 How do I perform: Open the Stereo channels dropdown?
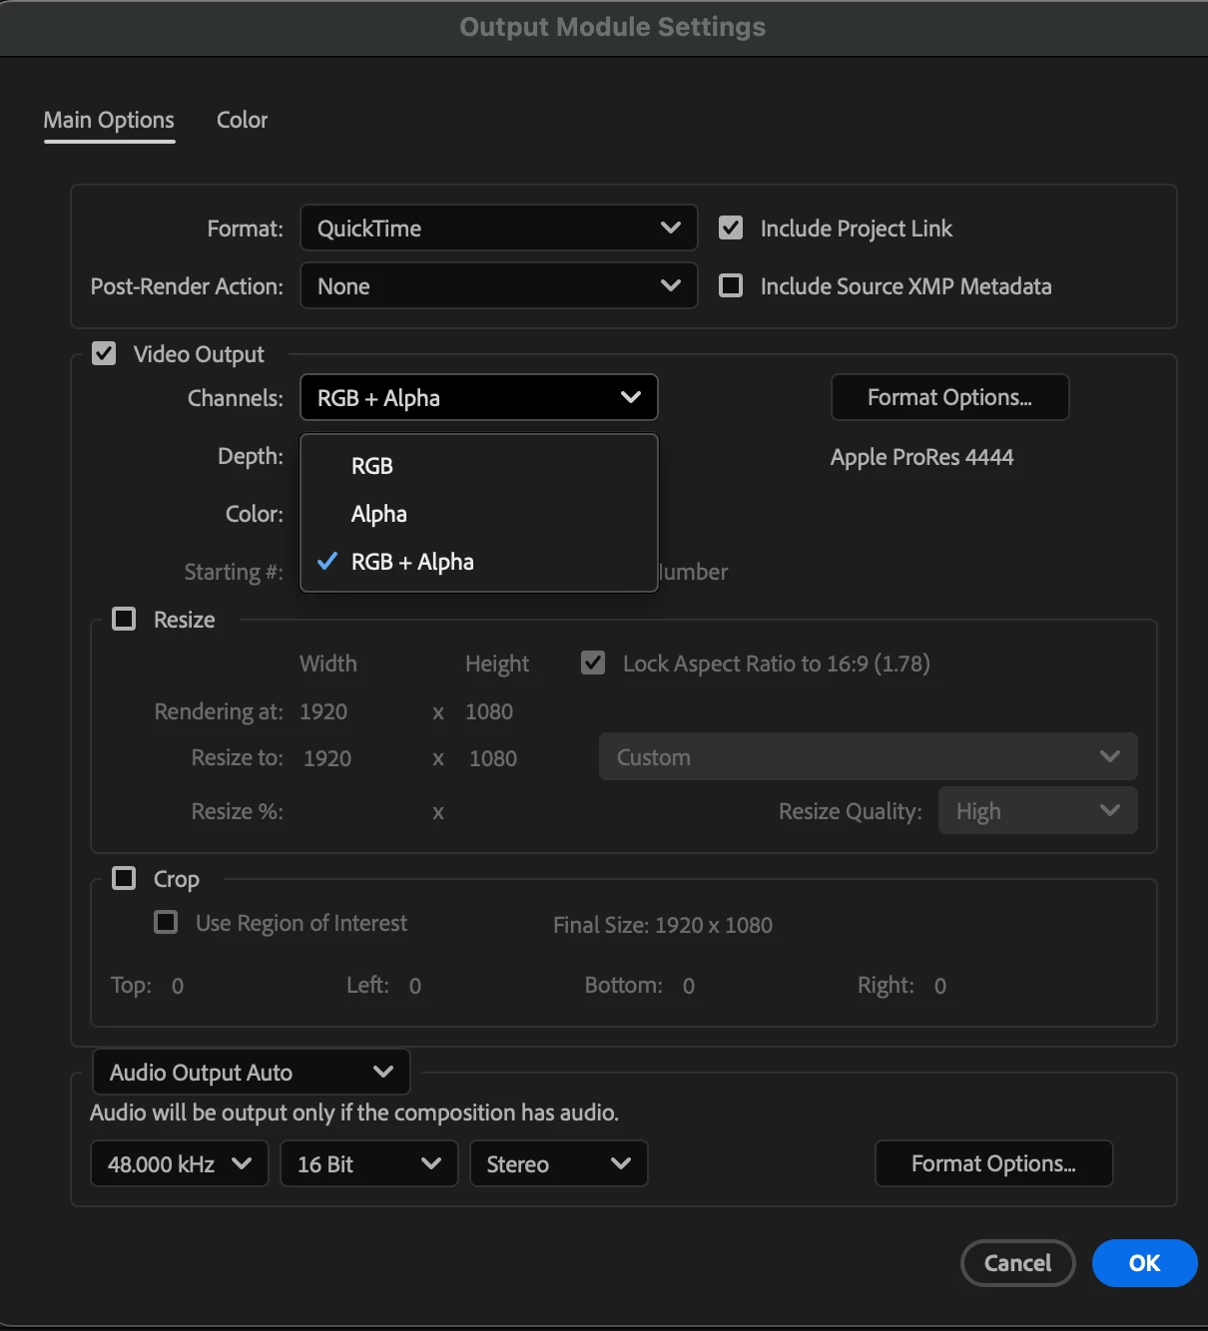[x=558, y=1164]
